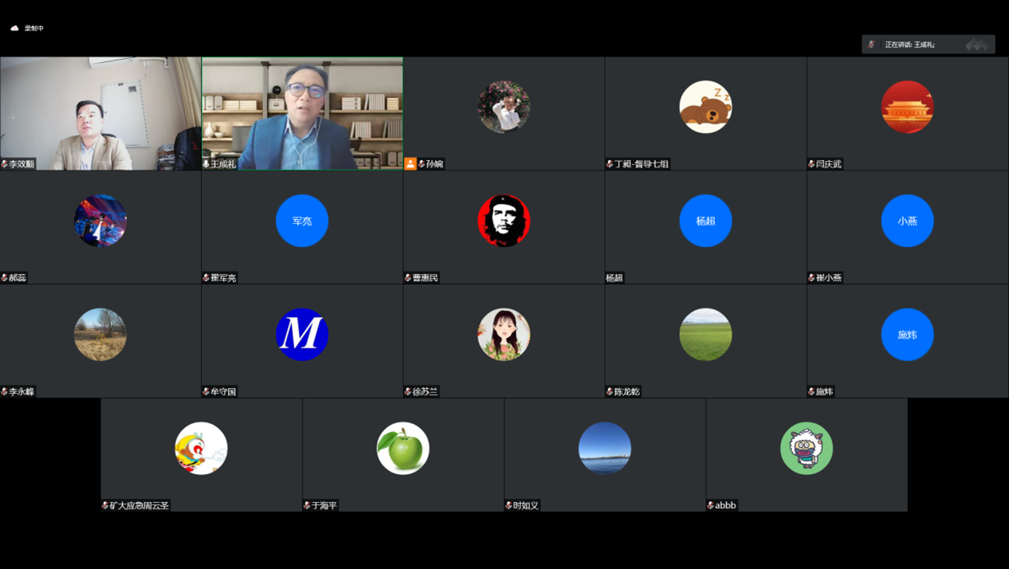Click the Monkey King avatar of 矿大应急周云圣
1009x569 pixels.
click(x=201, y=449)
